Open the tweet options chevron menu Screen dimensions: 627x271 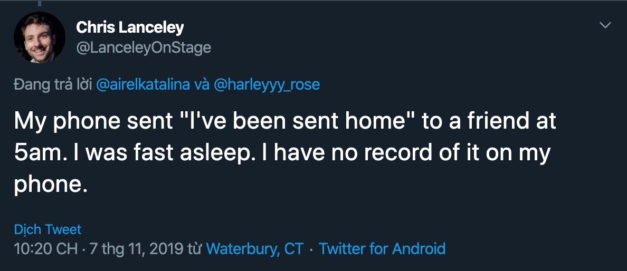[x=605, y=25]
